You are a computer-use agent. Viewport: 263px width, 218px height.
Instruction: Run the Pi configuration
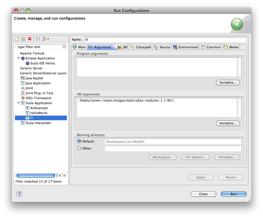tap(233, 194)
